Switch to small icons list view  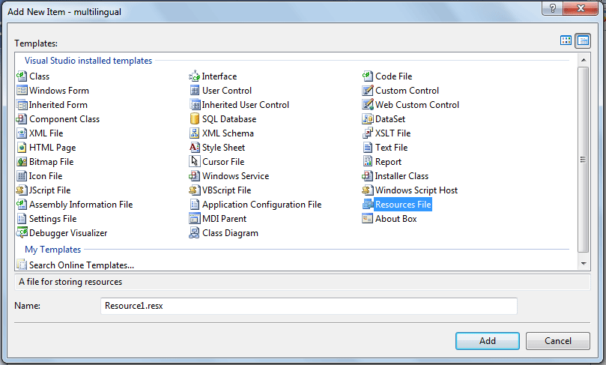583,40
